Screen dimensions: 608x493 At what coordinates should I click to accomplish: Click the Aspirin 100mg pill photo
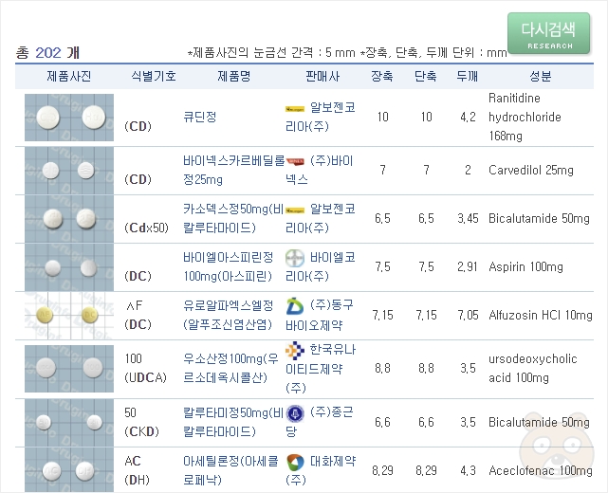click(69, 267)
